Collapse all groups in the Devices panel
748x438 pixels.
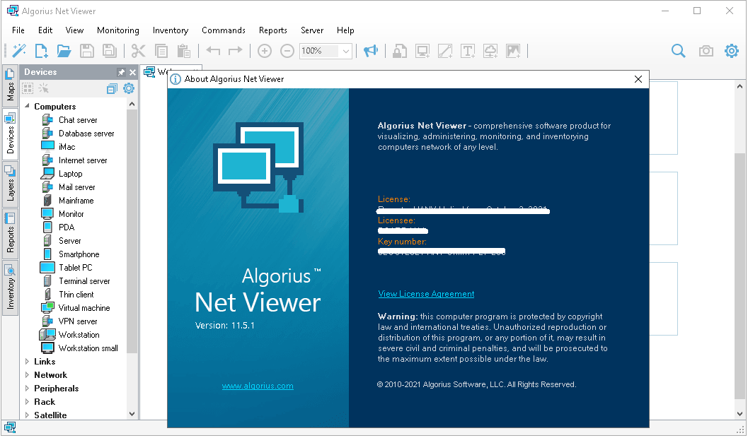(112, 88)
